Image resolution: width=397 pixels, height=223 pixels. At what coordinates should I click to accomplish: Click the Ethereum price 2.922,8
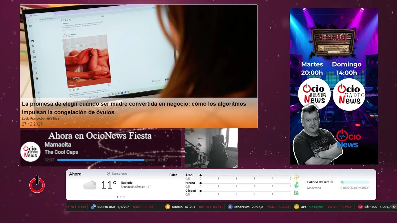tap(257, 207)
